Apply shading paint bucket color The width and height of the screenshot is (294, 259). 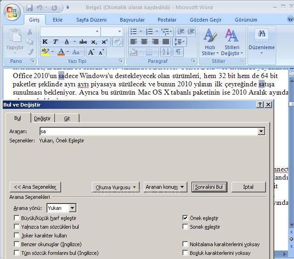pos(134,52)
